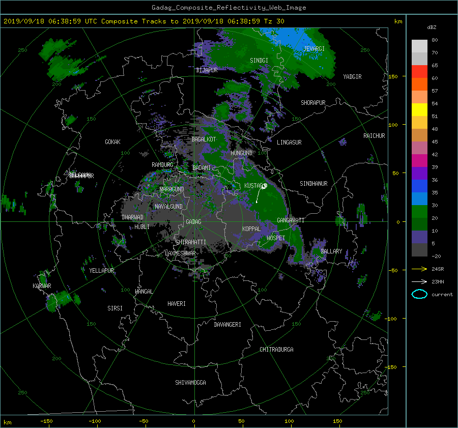
Task: Click the SHORAPUR city label
Action: [x=313, y=103]
